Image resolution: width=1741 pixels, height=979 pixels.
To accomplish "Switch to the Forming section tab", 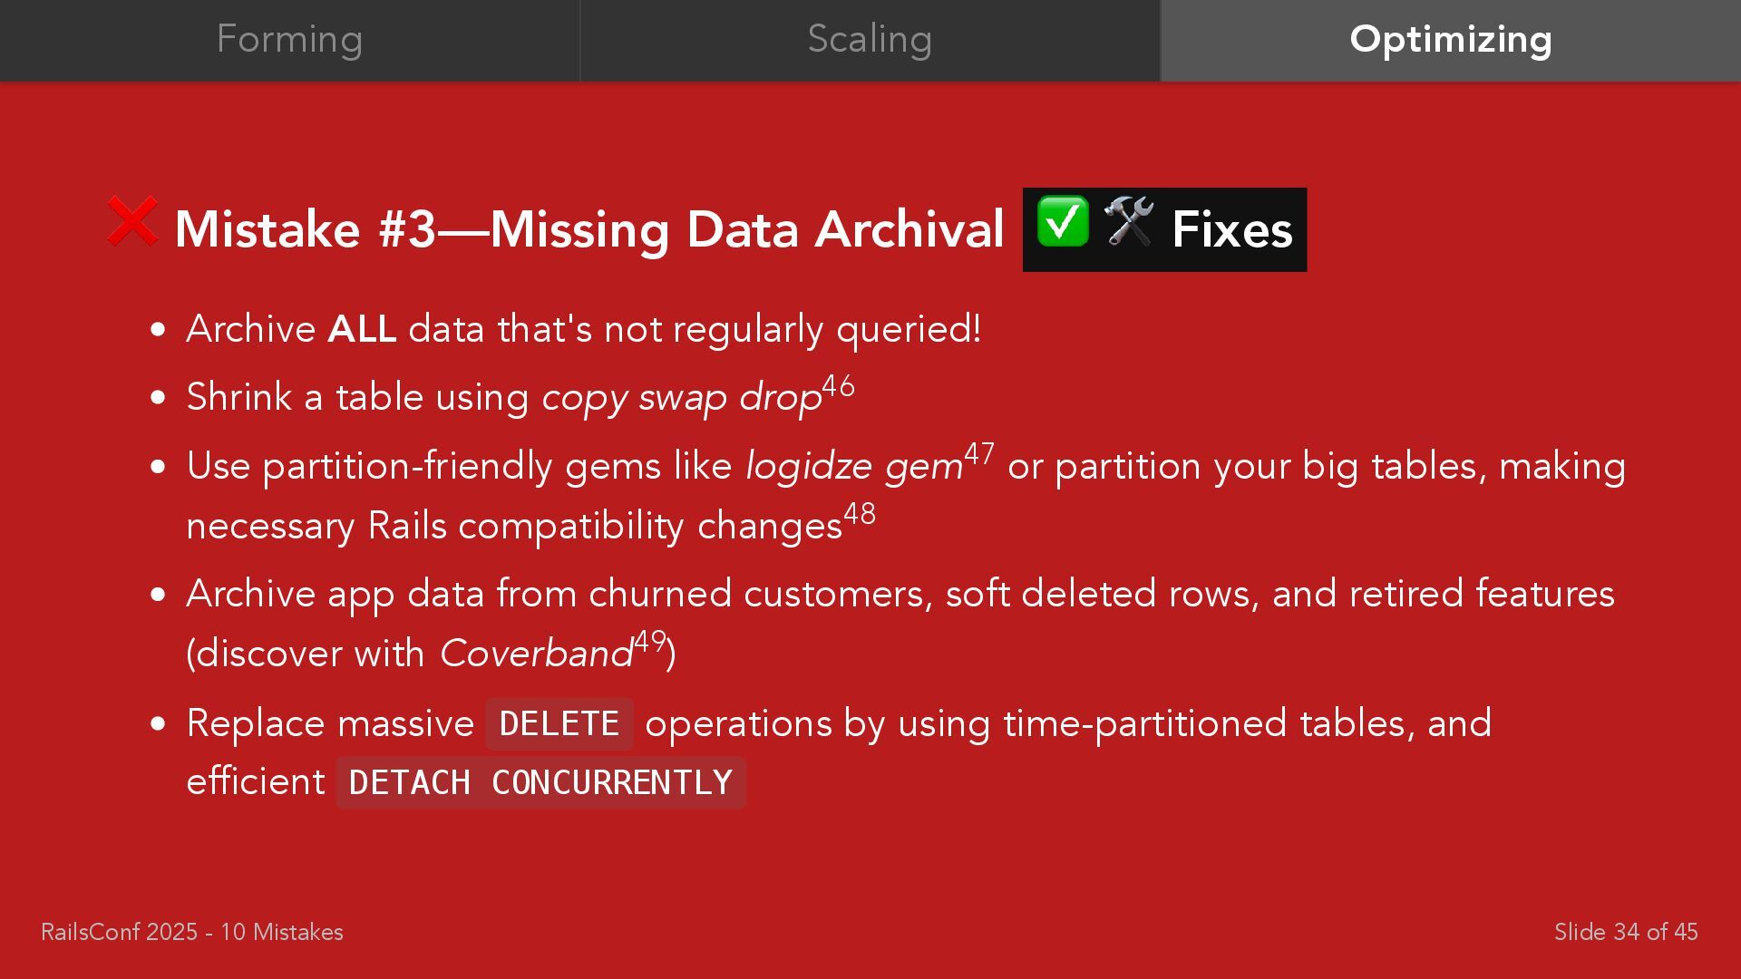I will pos(289,40).
